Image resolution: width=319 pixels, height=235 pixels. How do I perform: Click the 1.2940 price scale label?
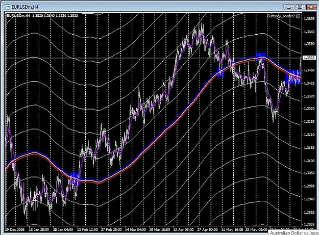click(x=309, y=199)
